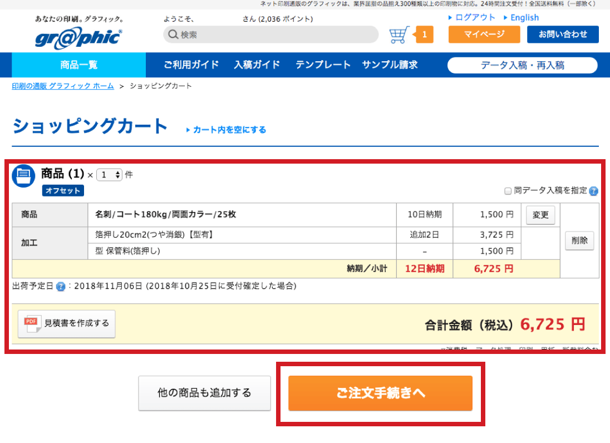The height and width of the screenshot is (443, 610).
Task: Click help icon next to 出荷予定日
Action: (x=61, y=287)
